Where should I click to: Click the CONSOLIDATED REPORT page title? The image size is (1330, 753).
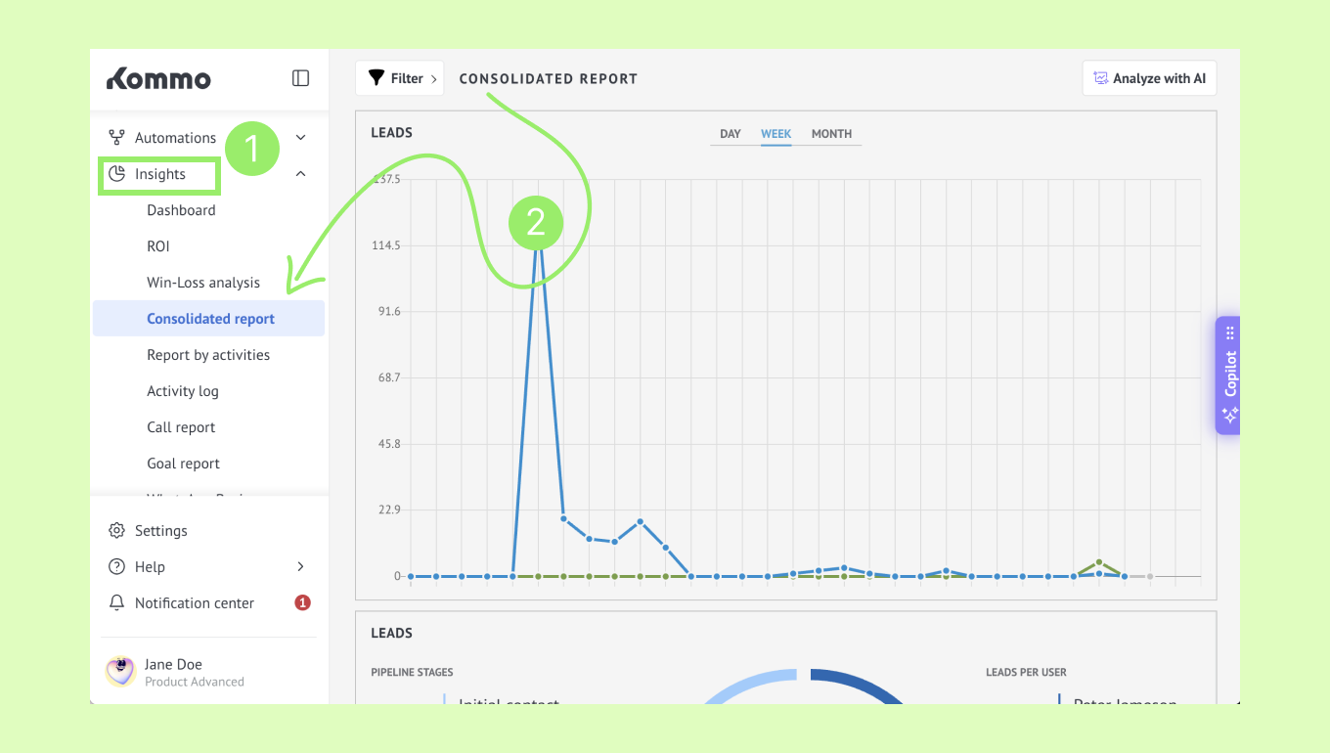[x=549, y=79]
